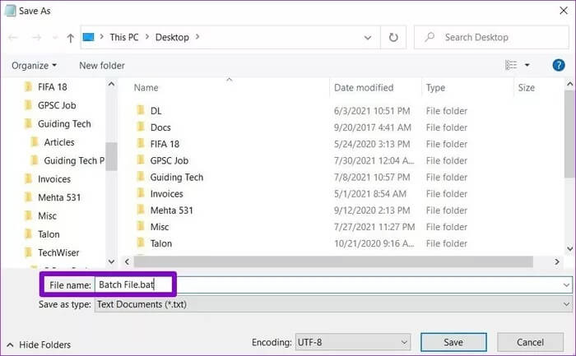
Task: Click horizontal scrollbar of file list
Action: [333, 261]
